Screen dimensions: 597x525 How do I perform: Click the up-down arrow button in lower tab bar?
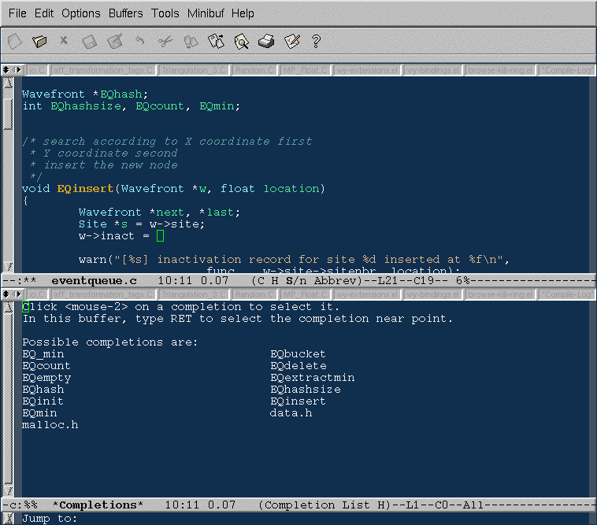pos(6,294)
